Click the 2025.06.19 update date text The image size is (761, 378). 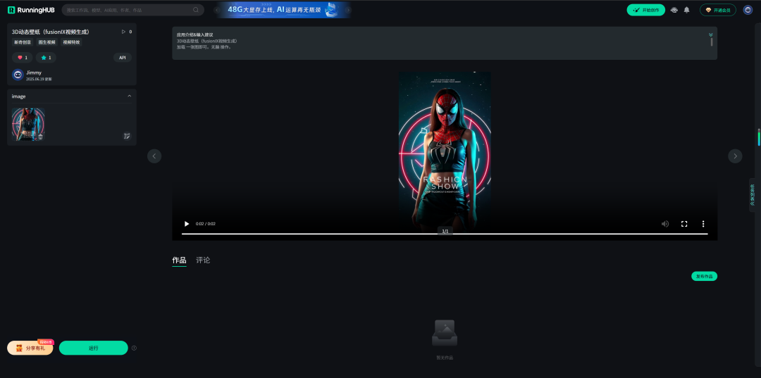(x=39, y=79)
